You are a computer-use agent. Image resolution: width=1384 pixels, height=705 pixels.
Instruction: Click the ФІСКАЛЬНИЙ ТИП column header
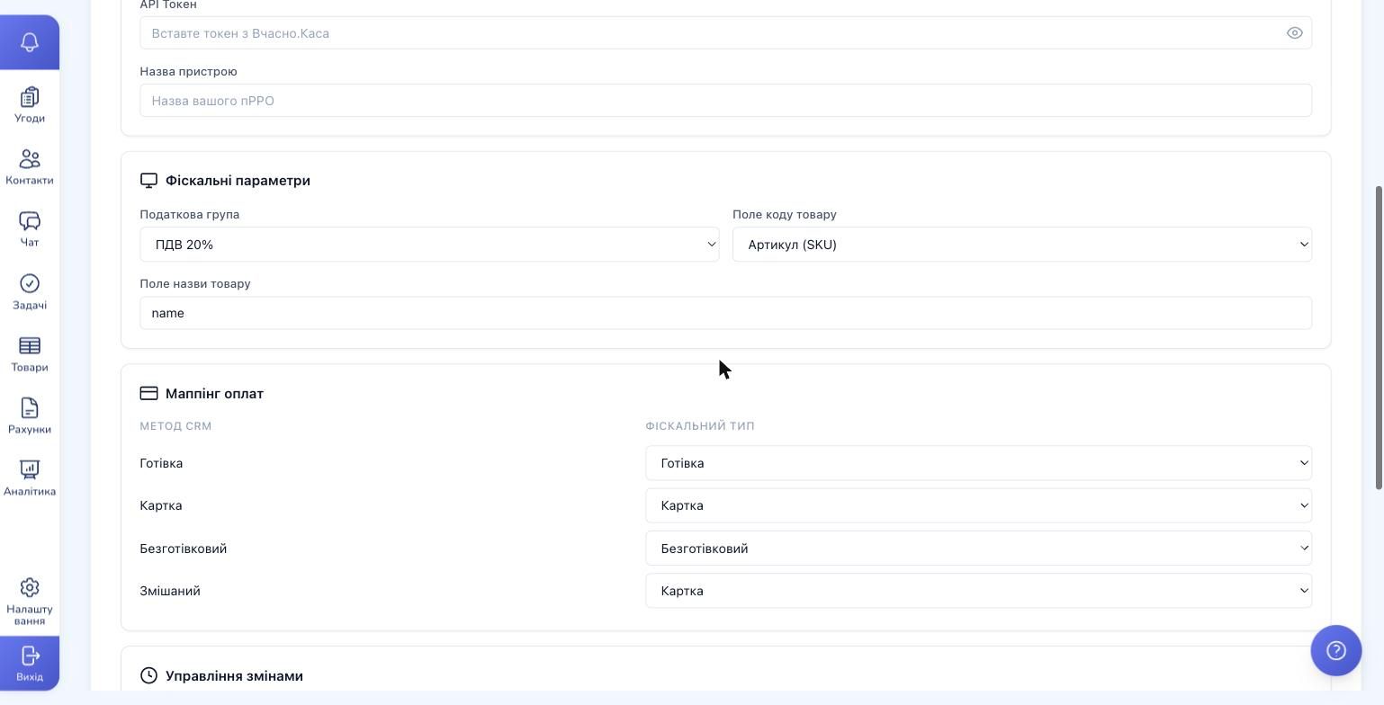coord(699,426)
